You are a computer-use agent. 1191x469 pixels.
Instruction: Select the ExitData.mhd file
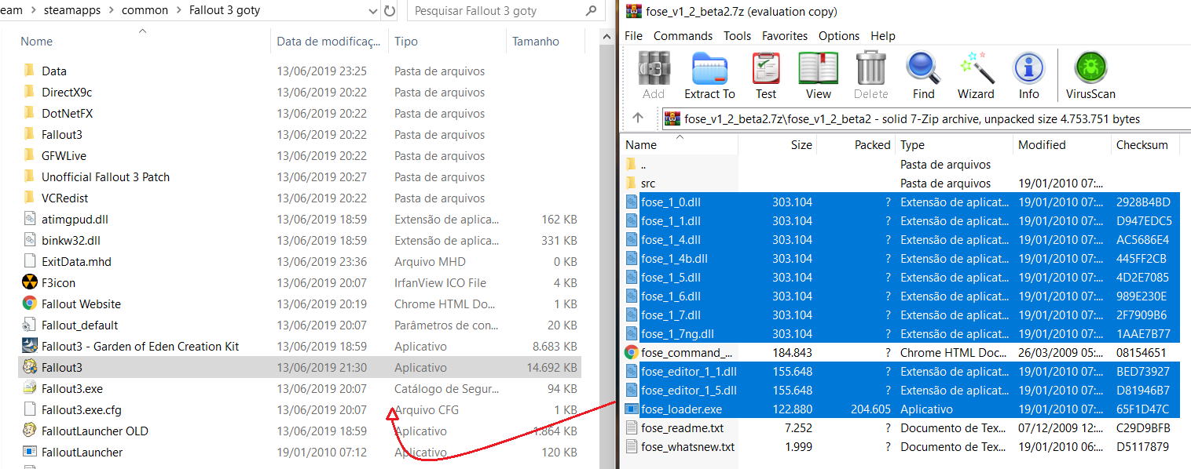(76, 261)
